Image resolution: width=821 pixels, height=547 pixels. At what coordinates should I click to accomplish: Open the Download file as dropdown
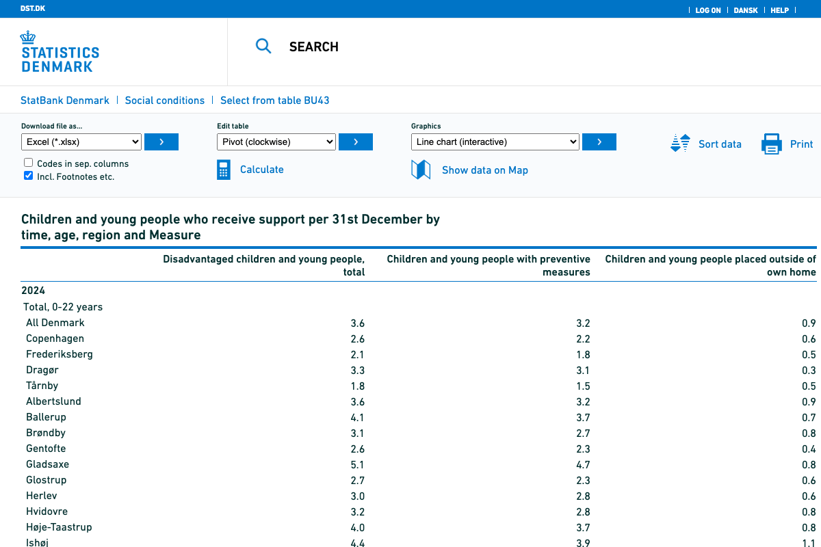pyautogui.click(x=81, y=142)
